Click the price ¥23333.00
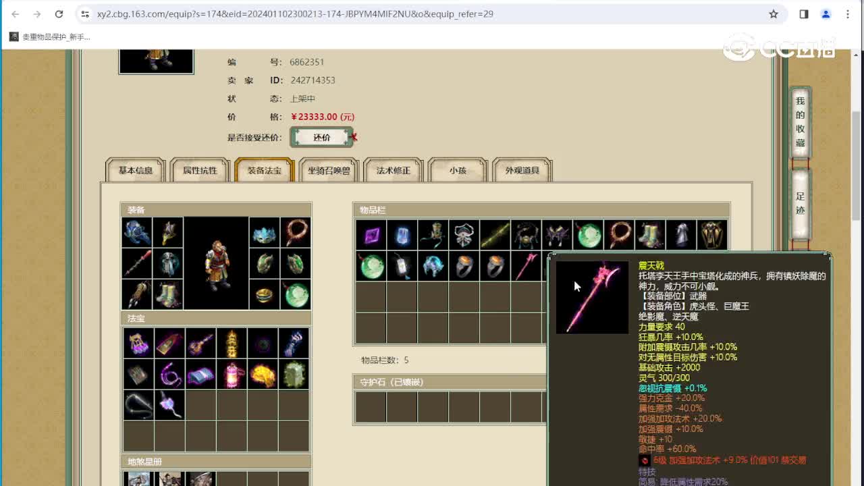864x486 pixels. [323, 117]
